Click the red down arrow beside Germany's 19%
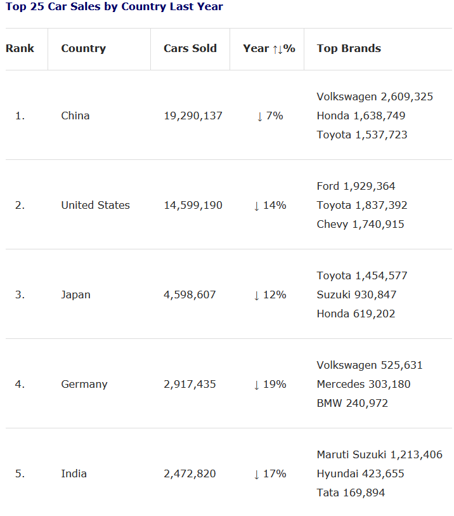 pyautogui.click(x=256, y=385)
